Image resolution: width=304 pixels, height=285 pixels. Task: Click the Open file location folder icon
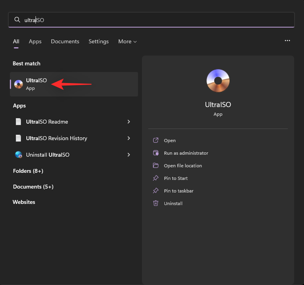pyautogui.click(x=156, y=166)
